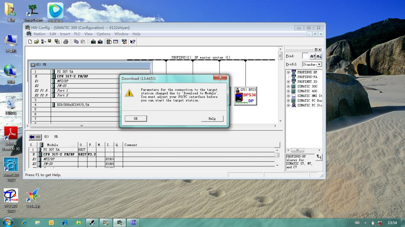Click the Open station folder icon

[37, 41]
